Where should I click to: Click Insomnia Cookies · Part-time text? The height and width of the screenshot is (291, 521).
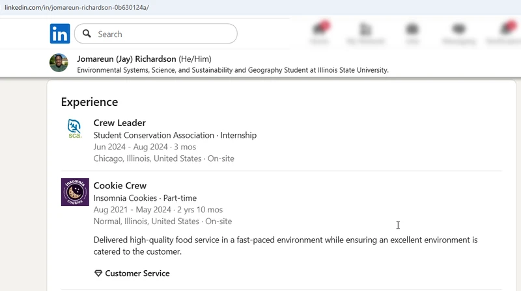[145, 198]
